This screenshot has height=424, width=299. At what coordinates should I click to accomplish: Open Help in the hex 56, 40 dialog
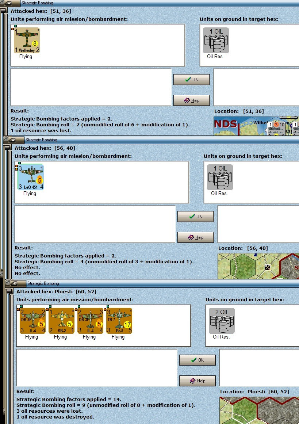click(196, 237)
